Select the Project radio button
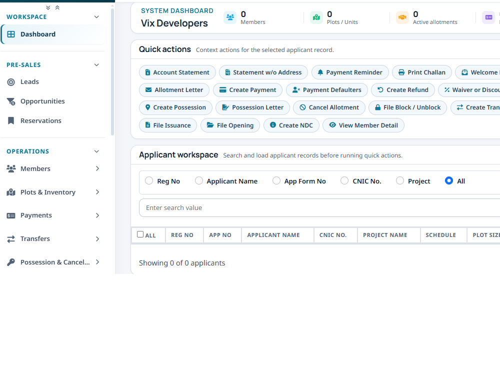This screenshot has width=500, height=375. pyautogui.click(x=400, y=181)
